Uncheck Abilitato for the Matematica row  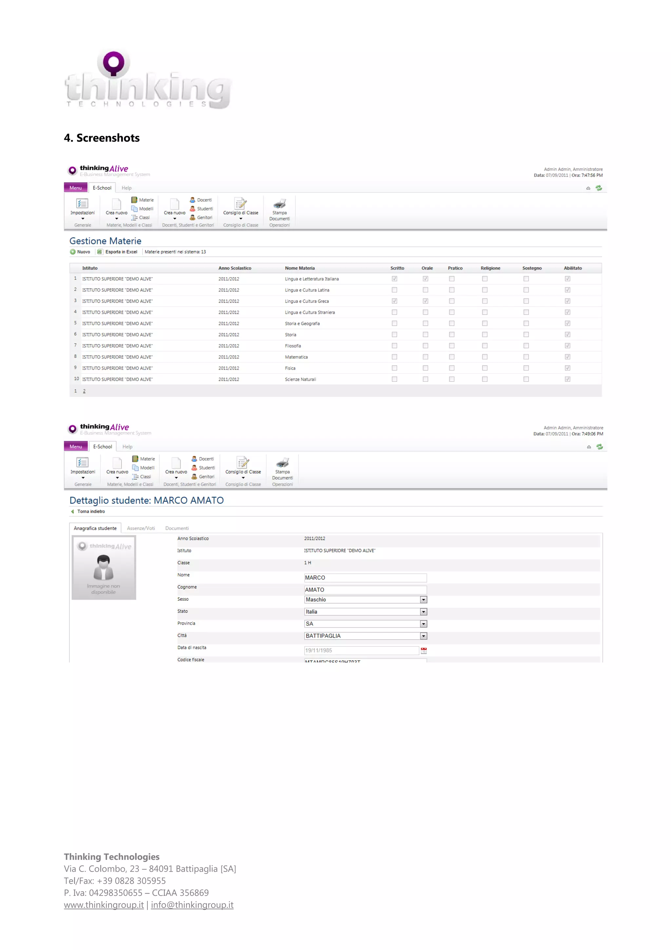click(567, 357)
